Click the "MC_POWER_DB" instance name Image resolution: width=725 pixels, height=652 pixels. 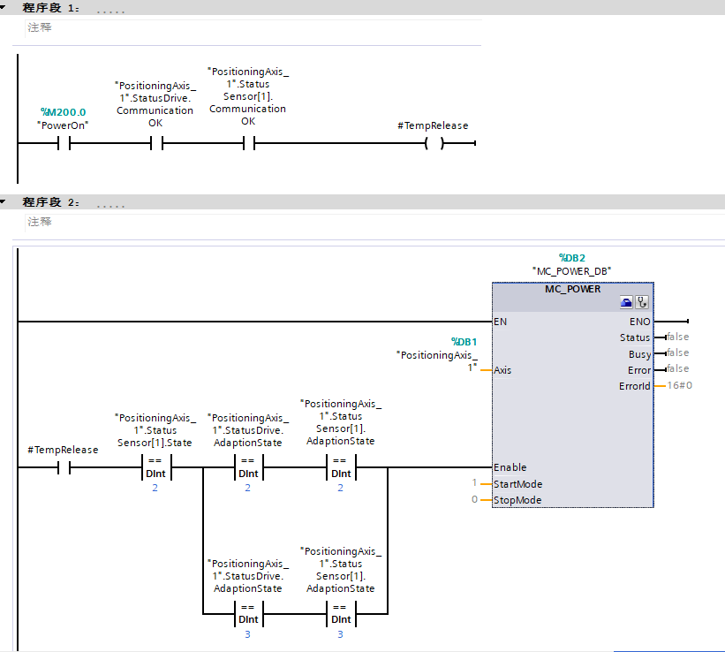(x=571, y=270)
